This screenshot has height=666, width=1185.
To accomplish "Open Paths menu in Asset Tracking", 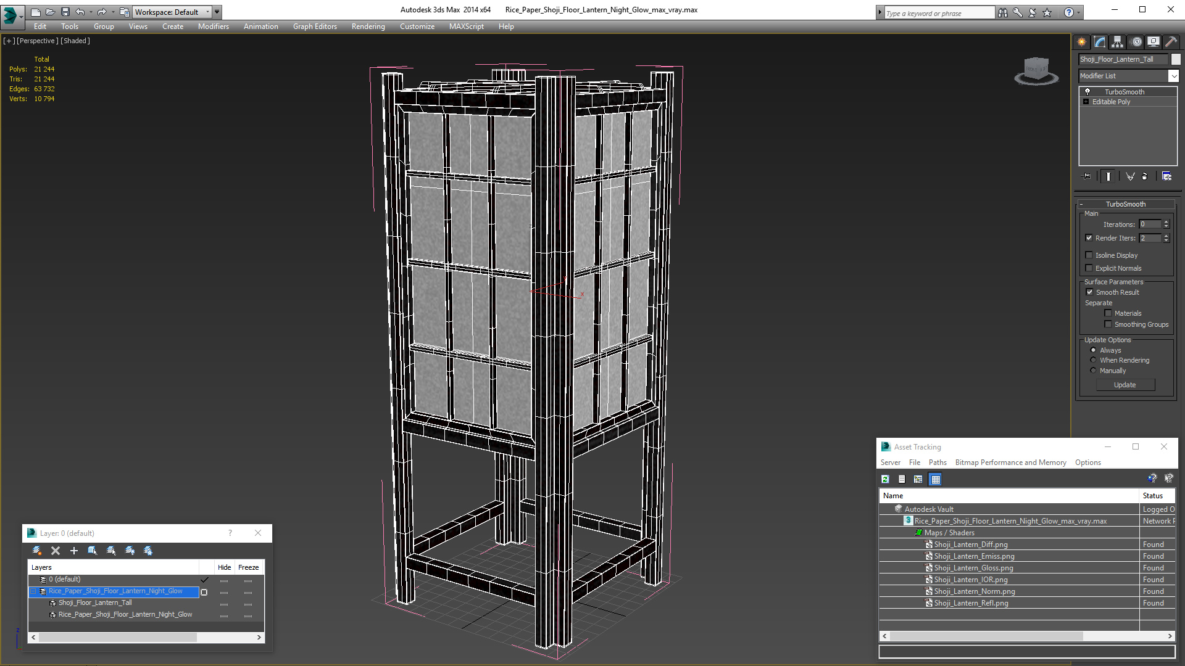I will (938, 462).
